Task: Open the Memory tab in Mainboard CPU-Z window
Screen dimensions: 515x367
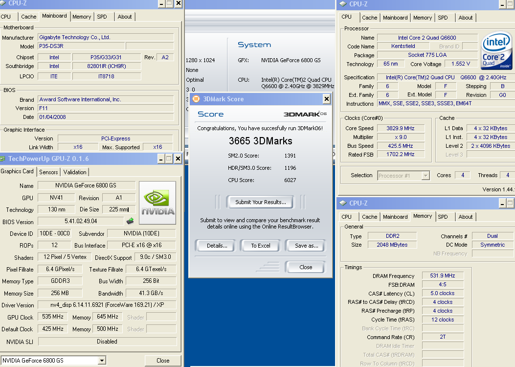Action: click(82, 17)
